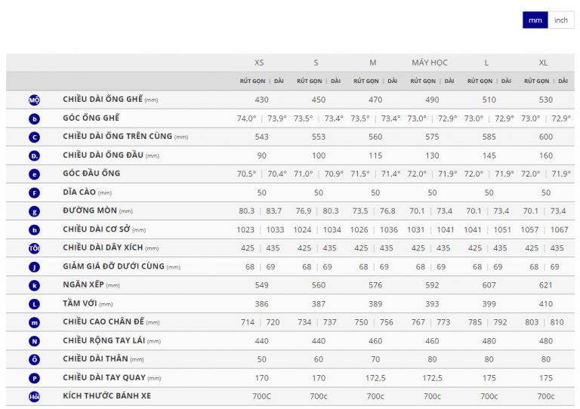Click the head tube length value 115
The image size is (580, 409).
375,155
